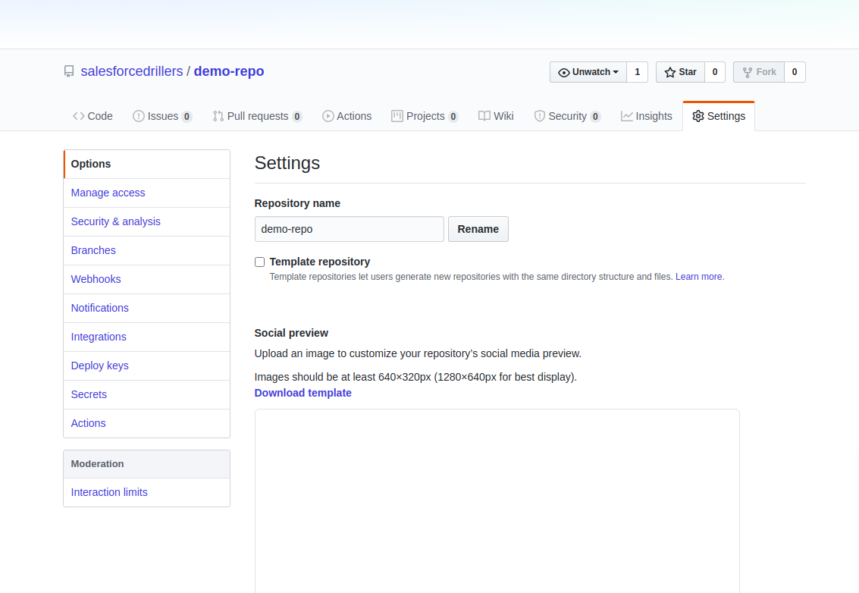This screenshot has width=859, height=593.
Task: Open the Learn more link about template repositories
Action: coord(698,276)
